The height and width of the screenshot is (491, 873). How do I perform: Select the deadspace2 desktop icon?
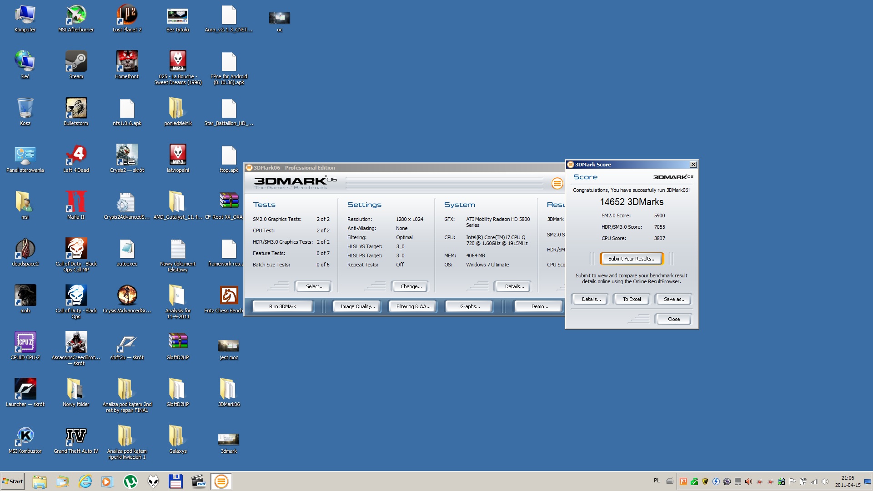[x=25, y=252]
